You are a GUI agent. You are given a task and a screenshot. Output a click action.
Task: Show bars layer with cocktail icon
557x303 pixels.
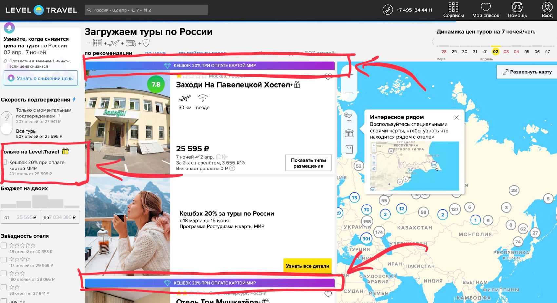pyautogui.click(x=349, y=116)
